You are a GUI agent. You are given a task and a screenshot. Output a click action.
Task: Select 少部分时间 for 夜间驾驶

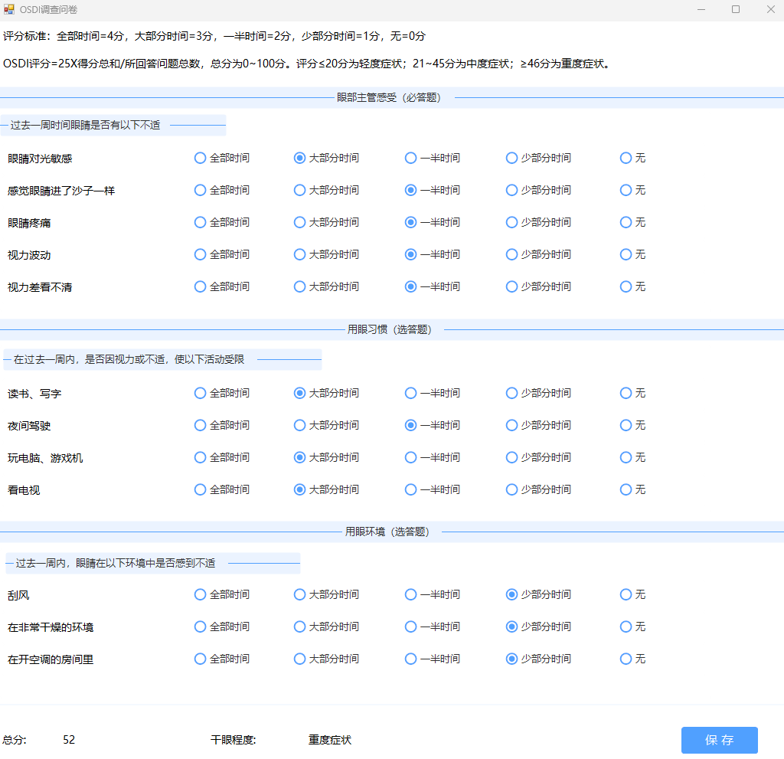[511, 425]
